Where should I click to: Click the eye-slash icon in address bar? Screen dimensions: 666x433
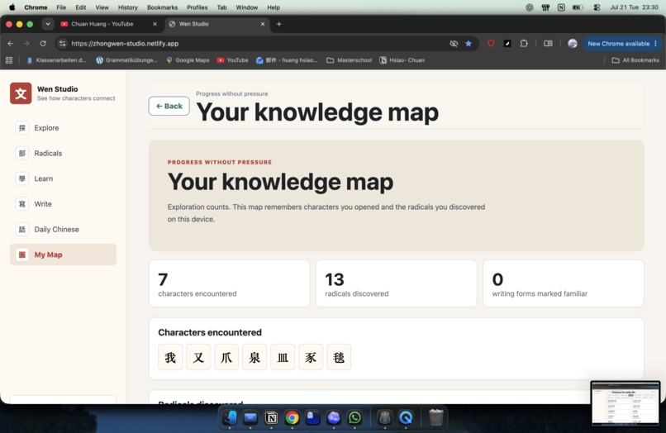click(x=454, y=43)
